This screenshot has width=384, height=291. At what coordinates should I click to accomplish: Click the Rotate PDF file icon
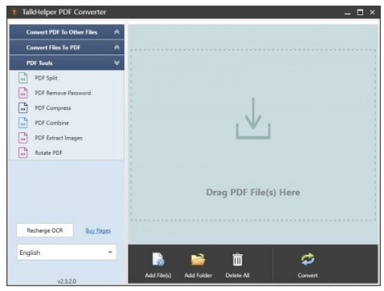[23, 153]
